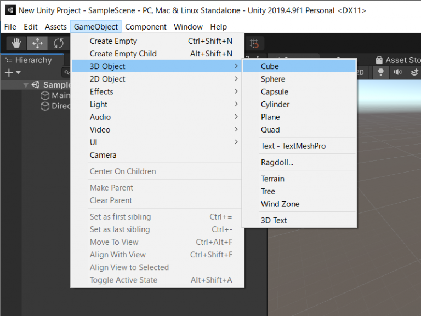Click the grid snapping icon in toolbar
421x316 pixels.
(x=254, y=43)
